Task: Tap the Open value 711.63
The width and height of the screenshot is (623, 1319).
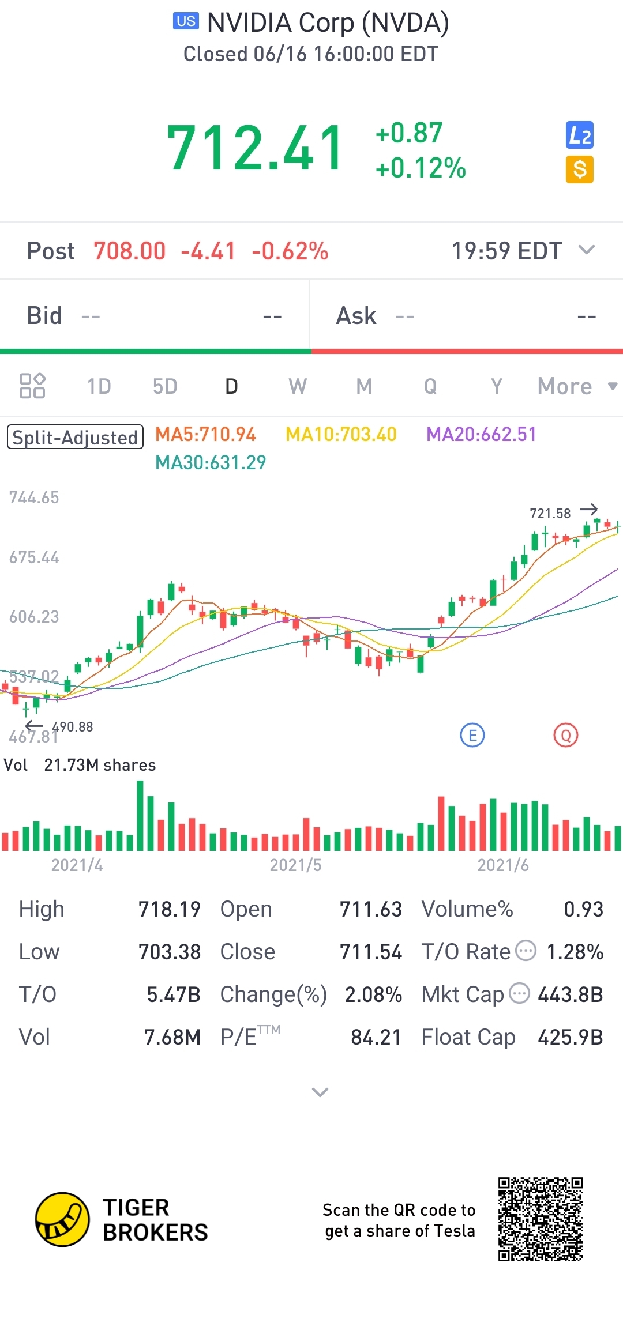Action: (x=371, y=909)
